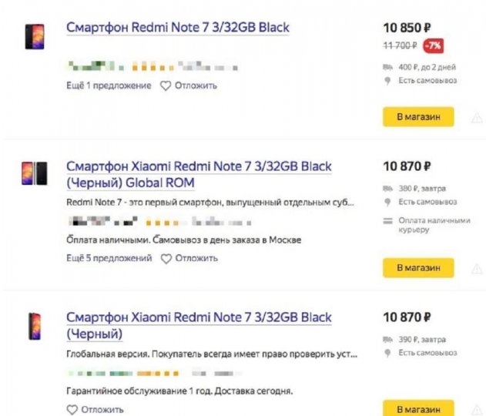486x416 pixels.
Task: Click the cash payment icon in the second listing
Action: 387,221
